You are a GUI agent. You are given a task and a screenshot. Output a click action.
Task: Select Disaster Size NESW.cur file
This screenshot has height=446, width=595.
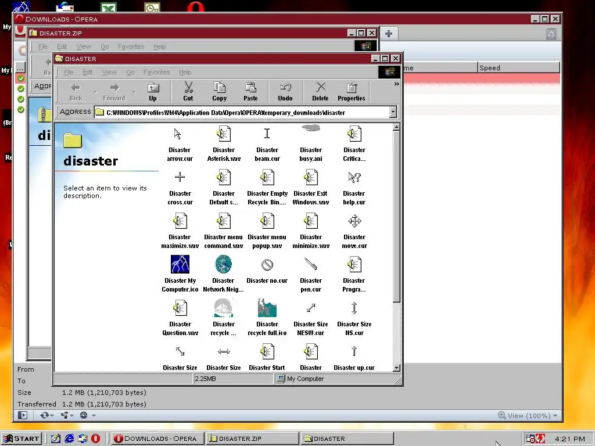point(311,319)
